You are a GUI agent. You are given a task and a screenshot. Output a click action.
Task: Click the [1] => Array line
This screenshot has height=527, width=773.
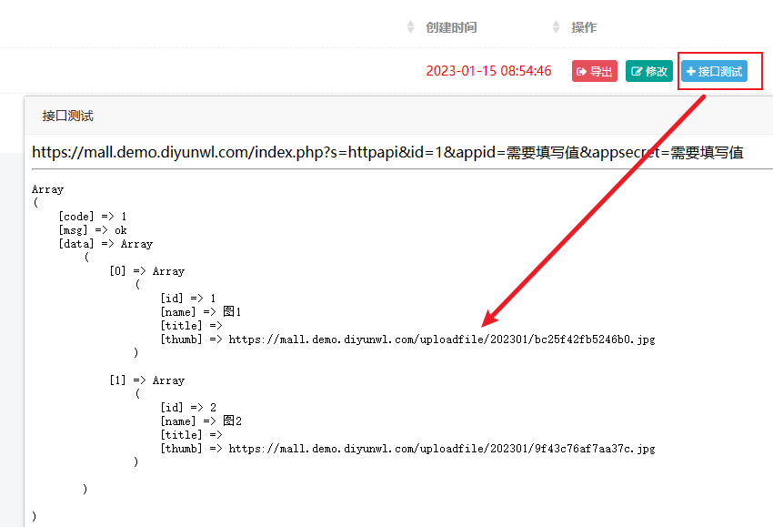[147, 380]
